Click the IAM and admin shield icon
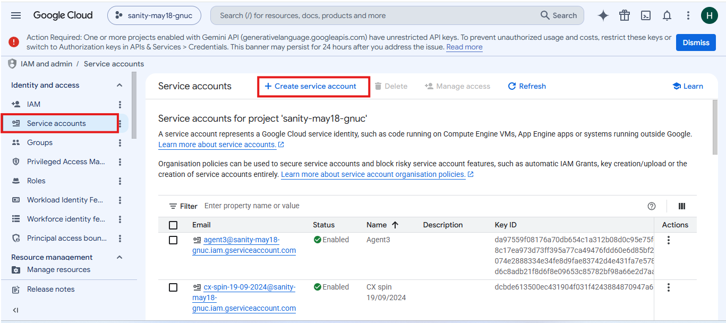 tap(12, 64)
